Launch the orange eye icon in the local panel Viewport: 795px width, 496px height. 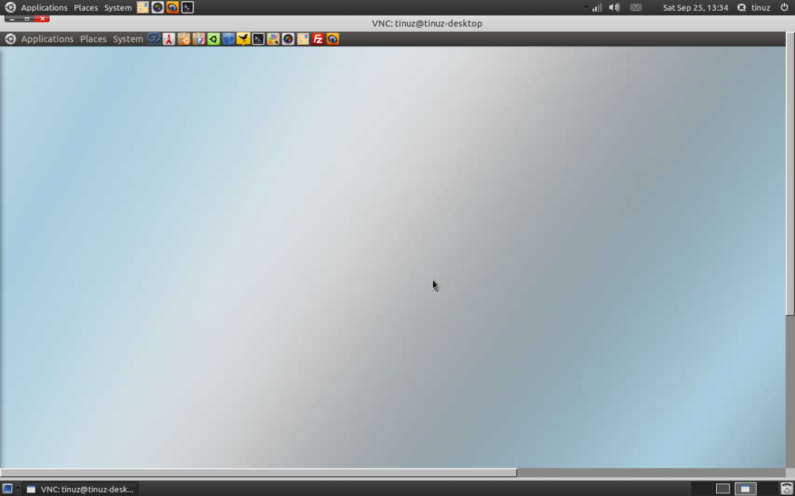(172, 8)
